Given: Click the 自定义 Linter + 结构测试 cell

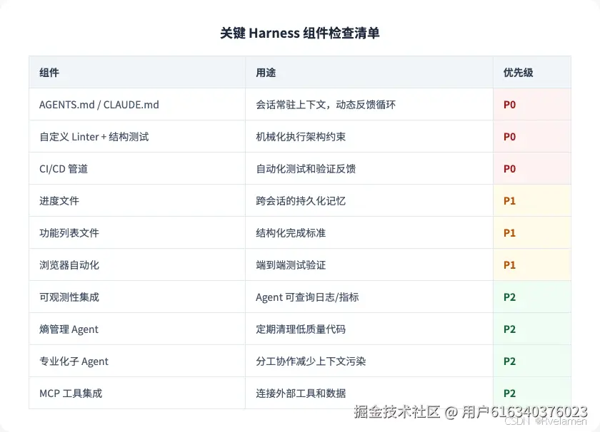Looking at the screenshot, I should [94, 137].
